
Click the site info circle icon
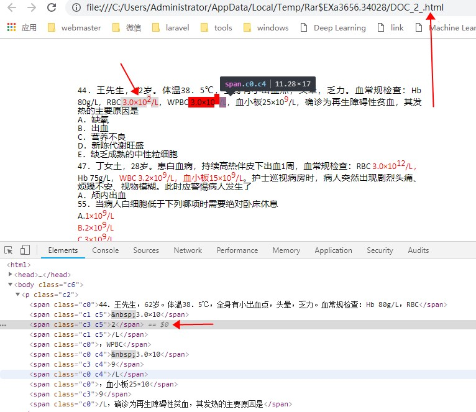click(x=76, y=7)
